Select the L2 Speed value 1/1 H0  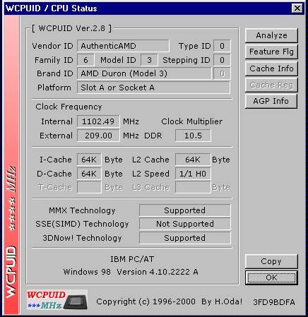(193, 174)
